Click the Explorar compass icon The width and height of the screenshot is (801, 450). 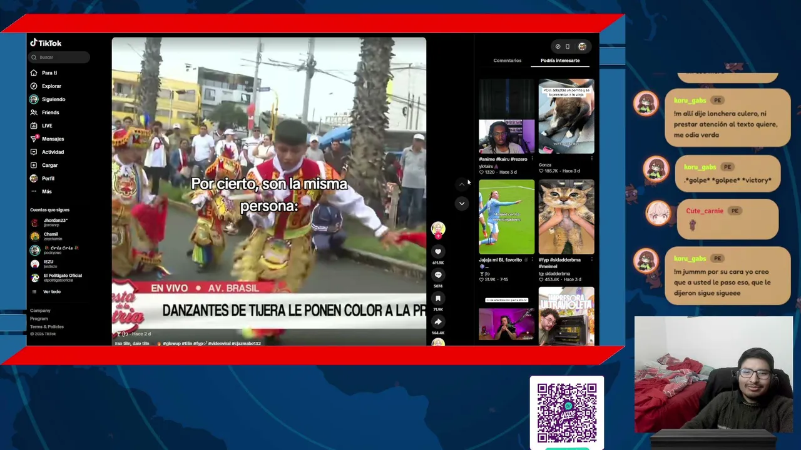coord(34,86)
